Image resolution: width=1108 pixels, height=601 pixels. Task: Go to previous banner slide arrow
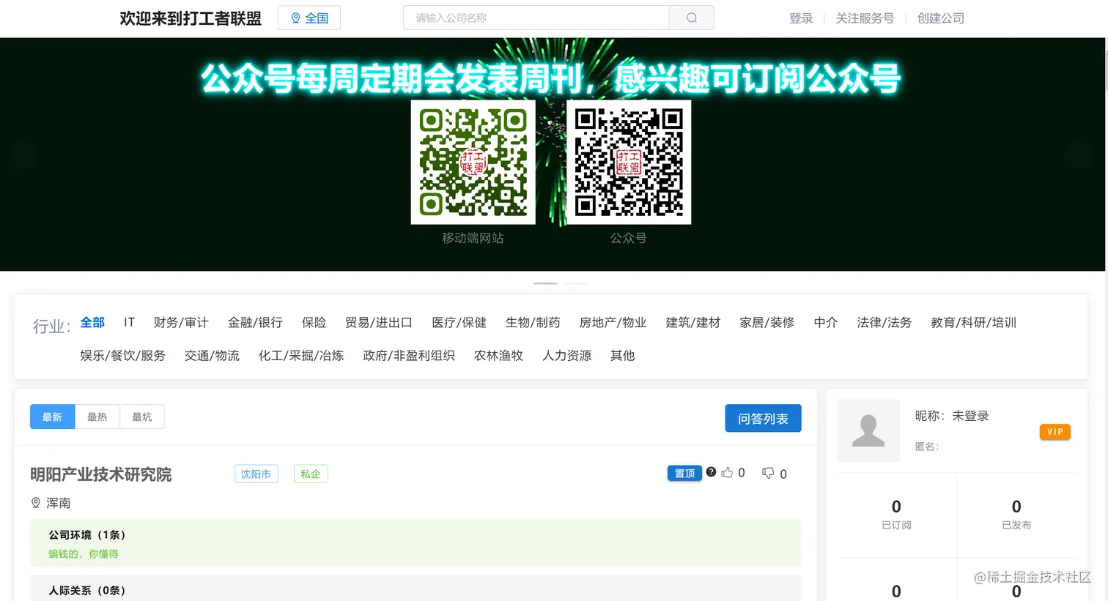[25, 154]
